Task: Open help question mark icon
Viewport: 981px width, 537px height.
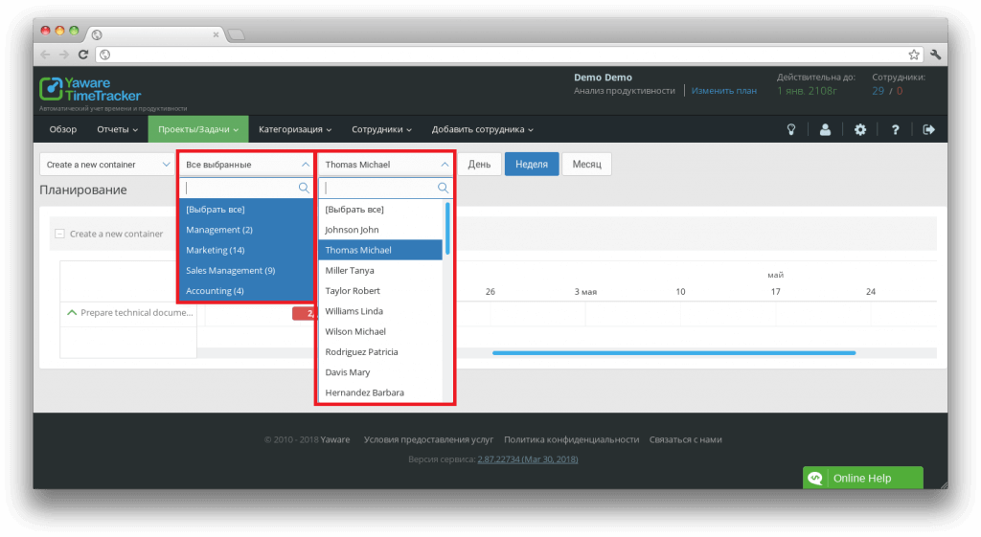Action: pos(896,129)
